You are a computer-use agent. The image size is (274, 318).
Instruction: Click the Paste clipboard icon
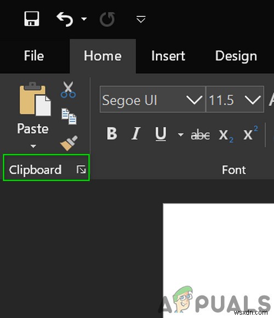(35, 99)
